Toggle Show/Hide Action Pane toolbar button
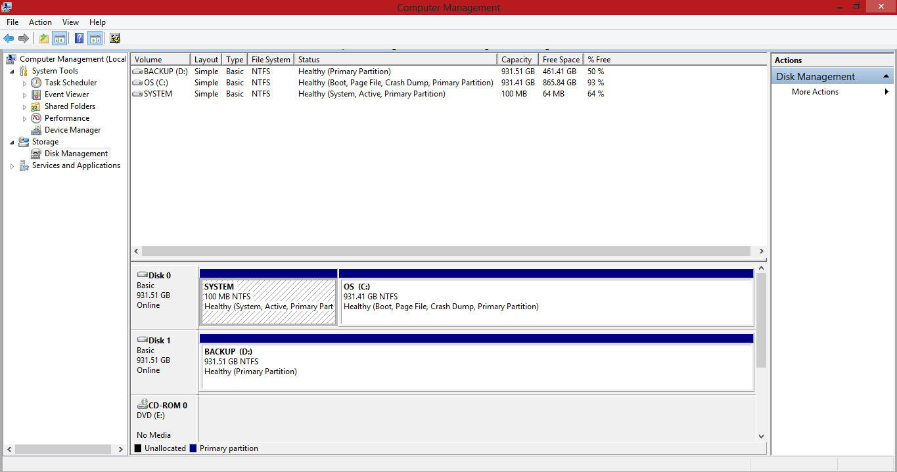Image resolution: width=897 pixels, height=472 pixels. pos(95,38)
